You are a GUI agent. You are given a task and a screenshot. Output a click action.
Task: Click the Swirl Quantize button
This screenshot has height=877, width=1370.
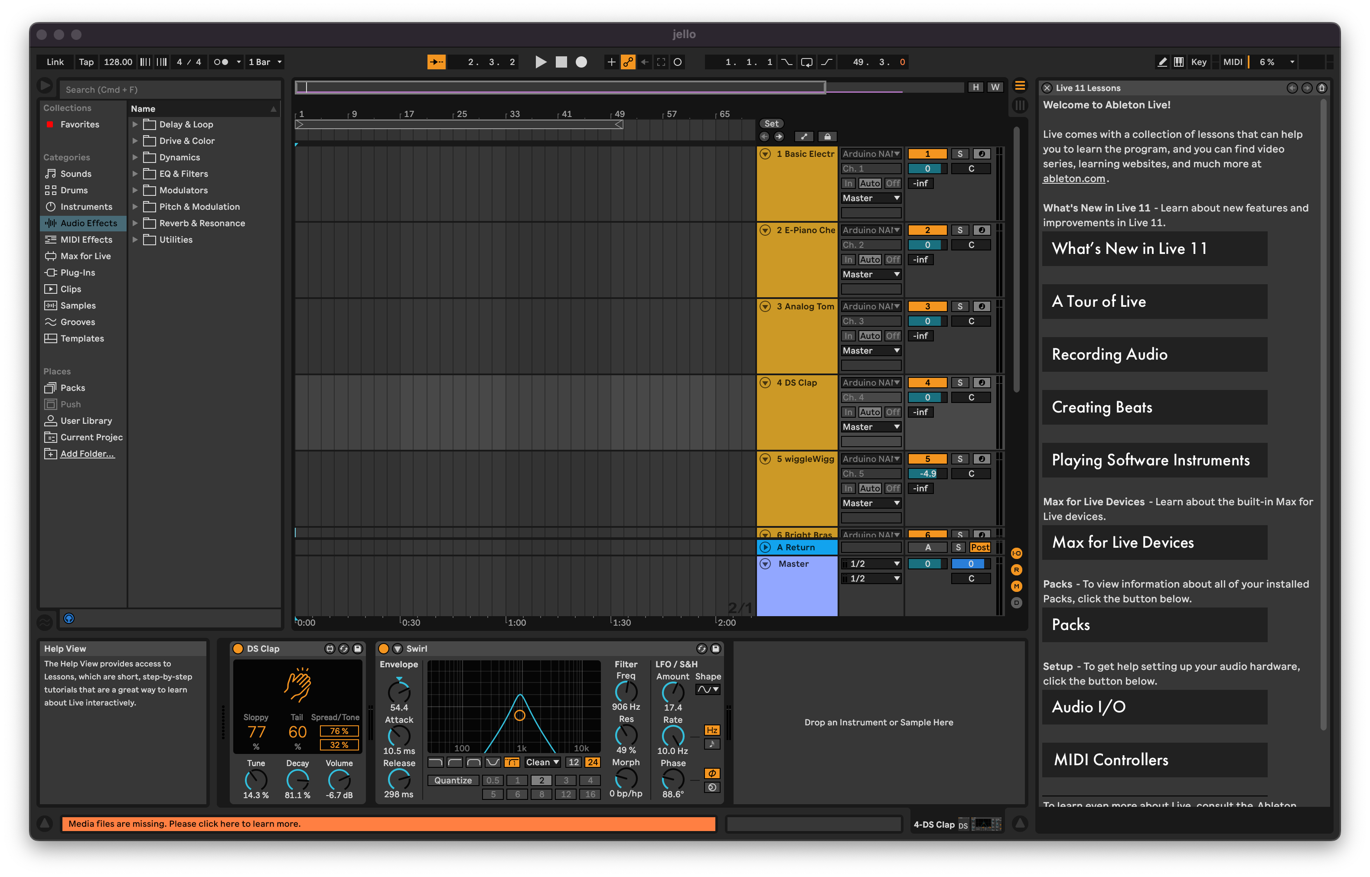pos(453,781)
